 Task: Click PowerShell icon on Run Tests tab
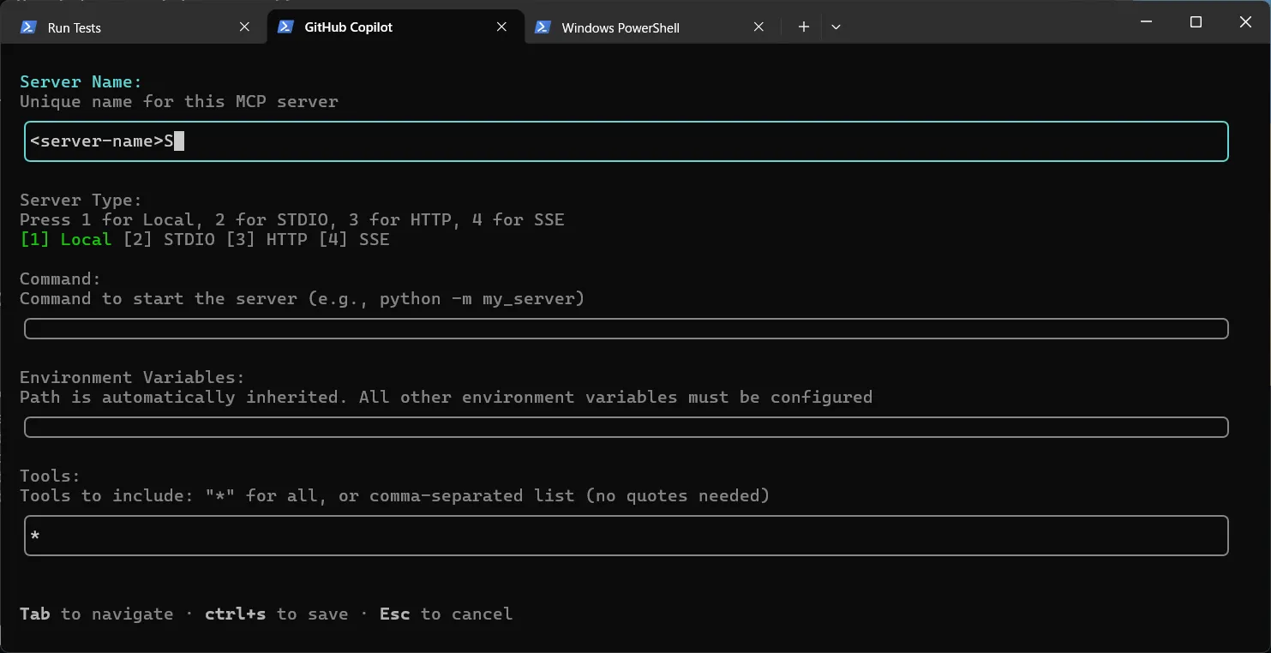click(28, 27)
